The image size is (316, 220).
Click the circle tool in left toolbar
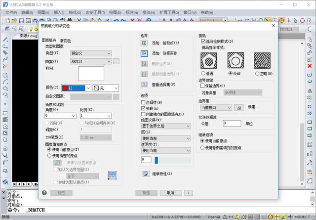pos(5,75)
